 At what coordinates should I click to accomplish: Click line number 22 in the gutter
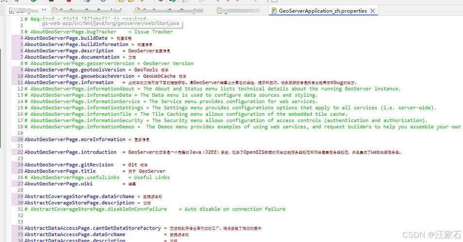pos(20,152)
